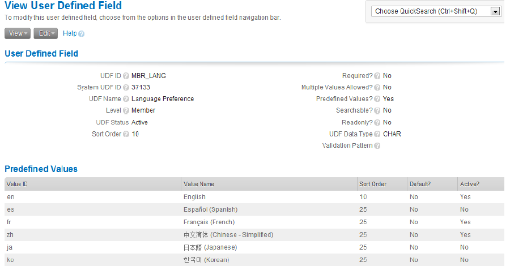Click help icon beside Searchable? label
Screen dimensions: 510x266
click(377, 111)
